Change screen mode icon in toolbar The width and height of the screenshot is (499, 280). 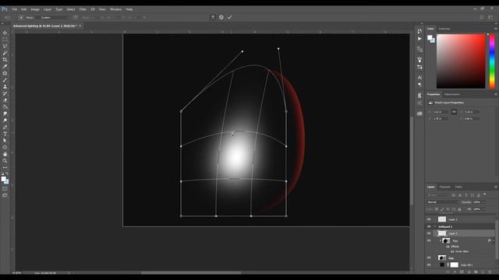5,195
